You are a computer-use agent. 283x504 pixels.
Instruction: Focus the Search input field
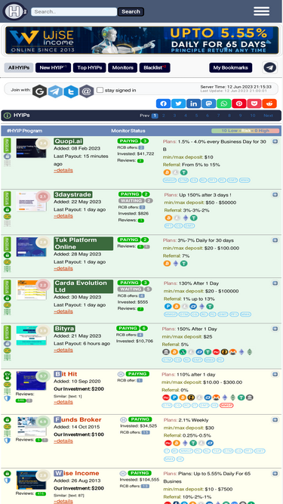pos(74,11)
